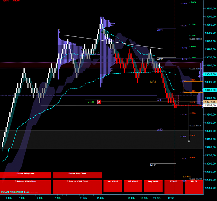Click the 19 feb date on time axis
This screenshot has width=217, height=201.
[144, 198]
